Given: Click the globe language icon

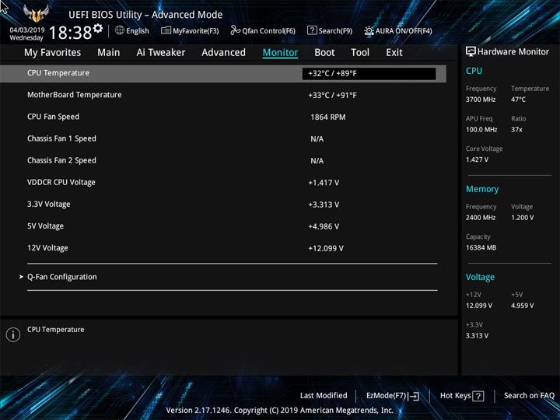Looking at the screenshot, I should click(x=120, y=30).
